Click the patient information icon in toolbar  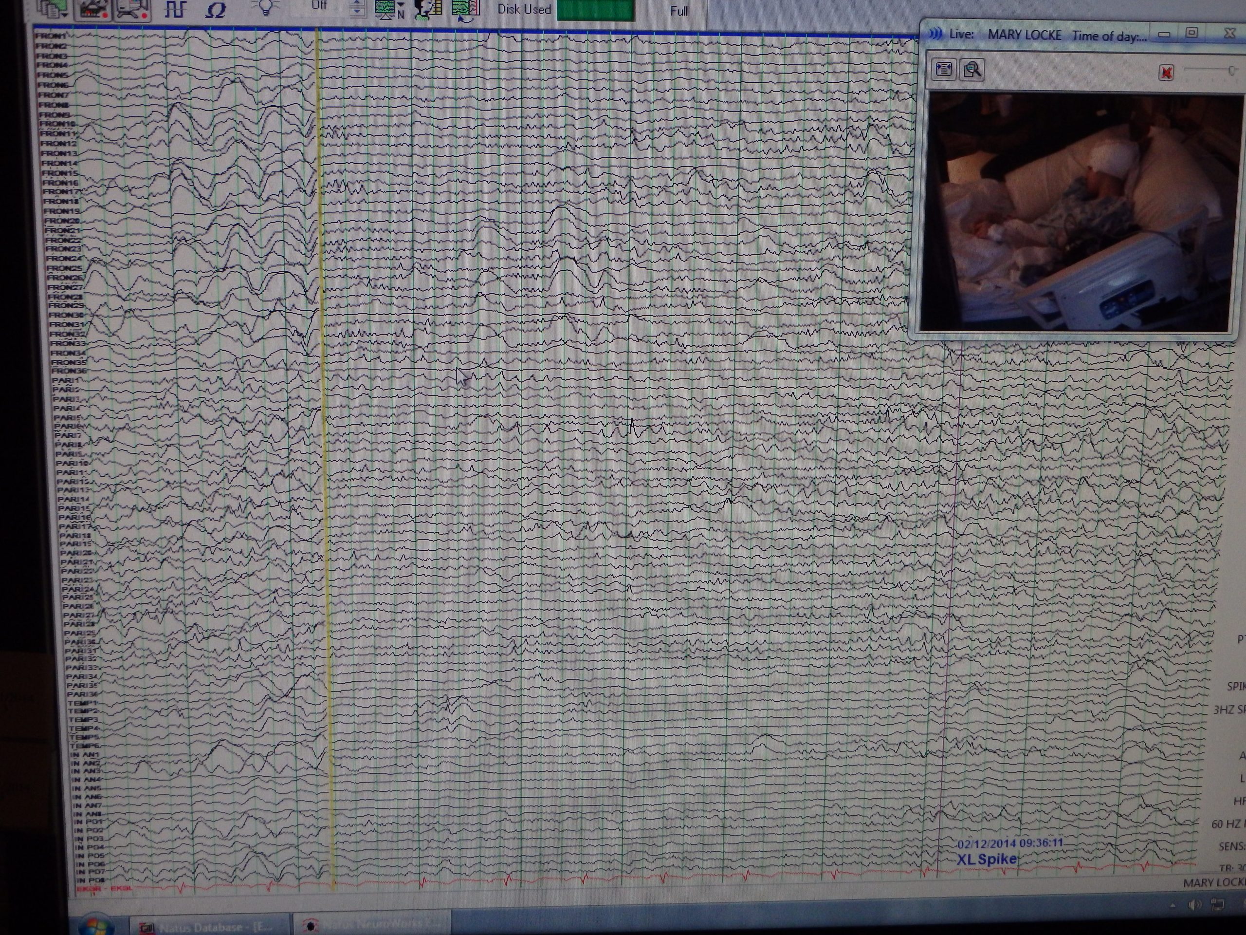428,9
